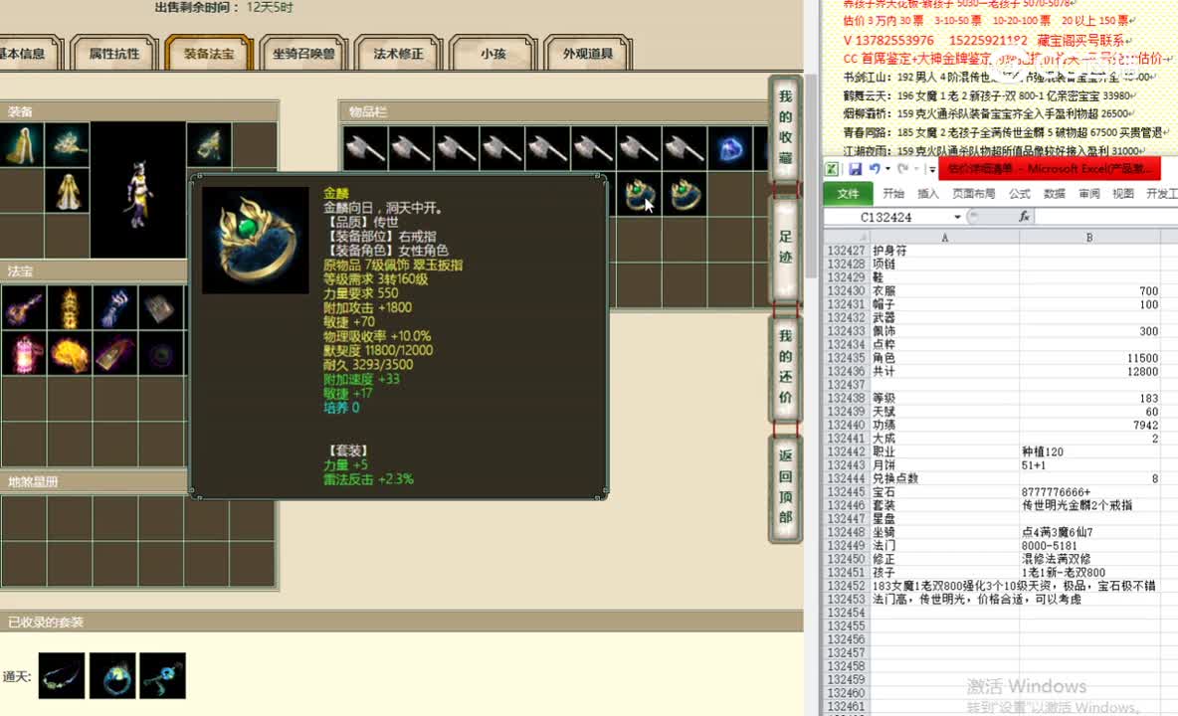This screenshot has height=716, width=1178.
Task: Click the fx Insert Function button
Action: [1023, 217]
